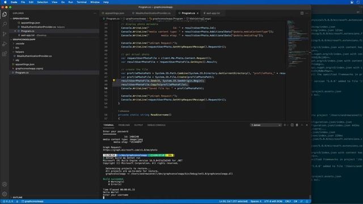Switch to the Problems panel tab
Image resolution: width=363 pixels, height=204 pixels.
coord(124,125)
